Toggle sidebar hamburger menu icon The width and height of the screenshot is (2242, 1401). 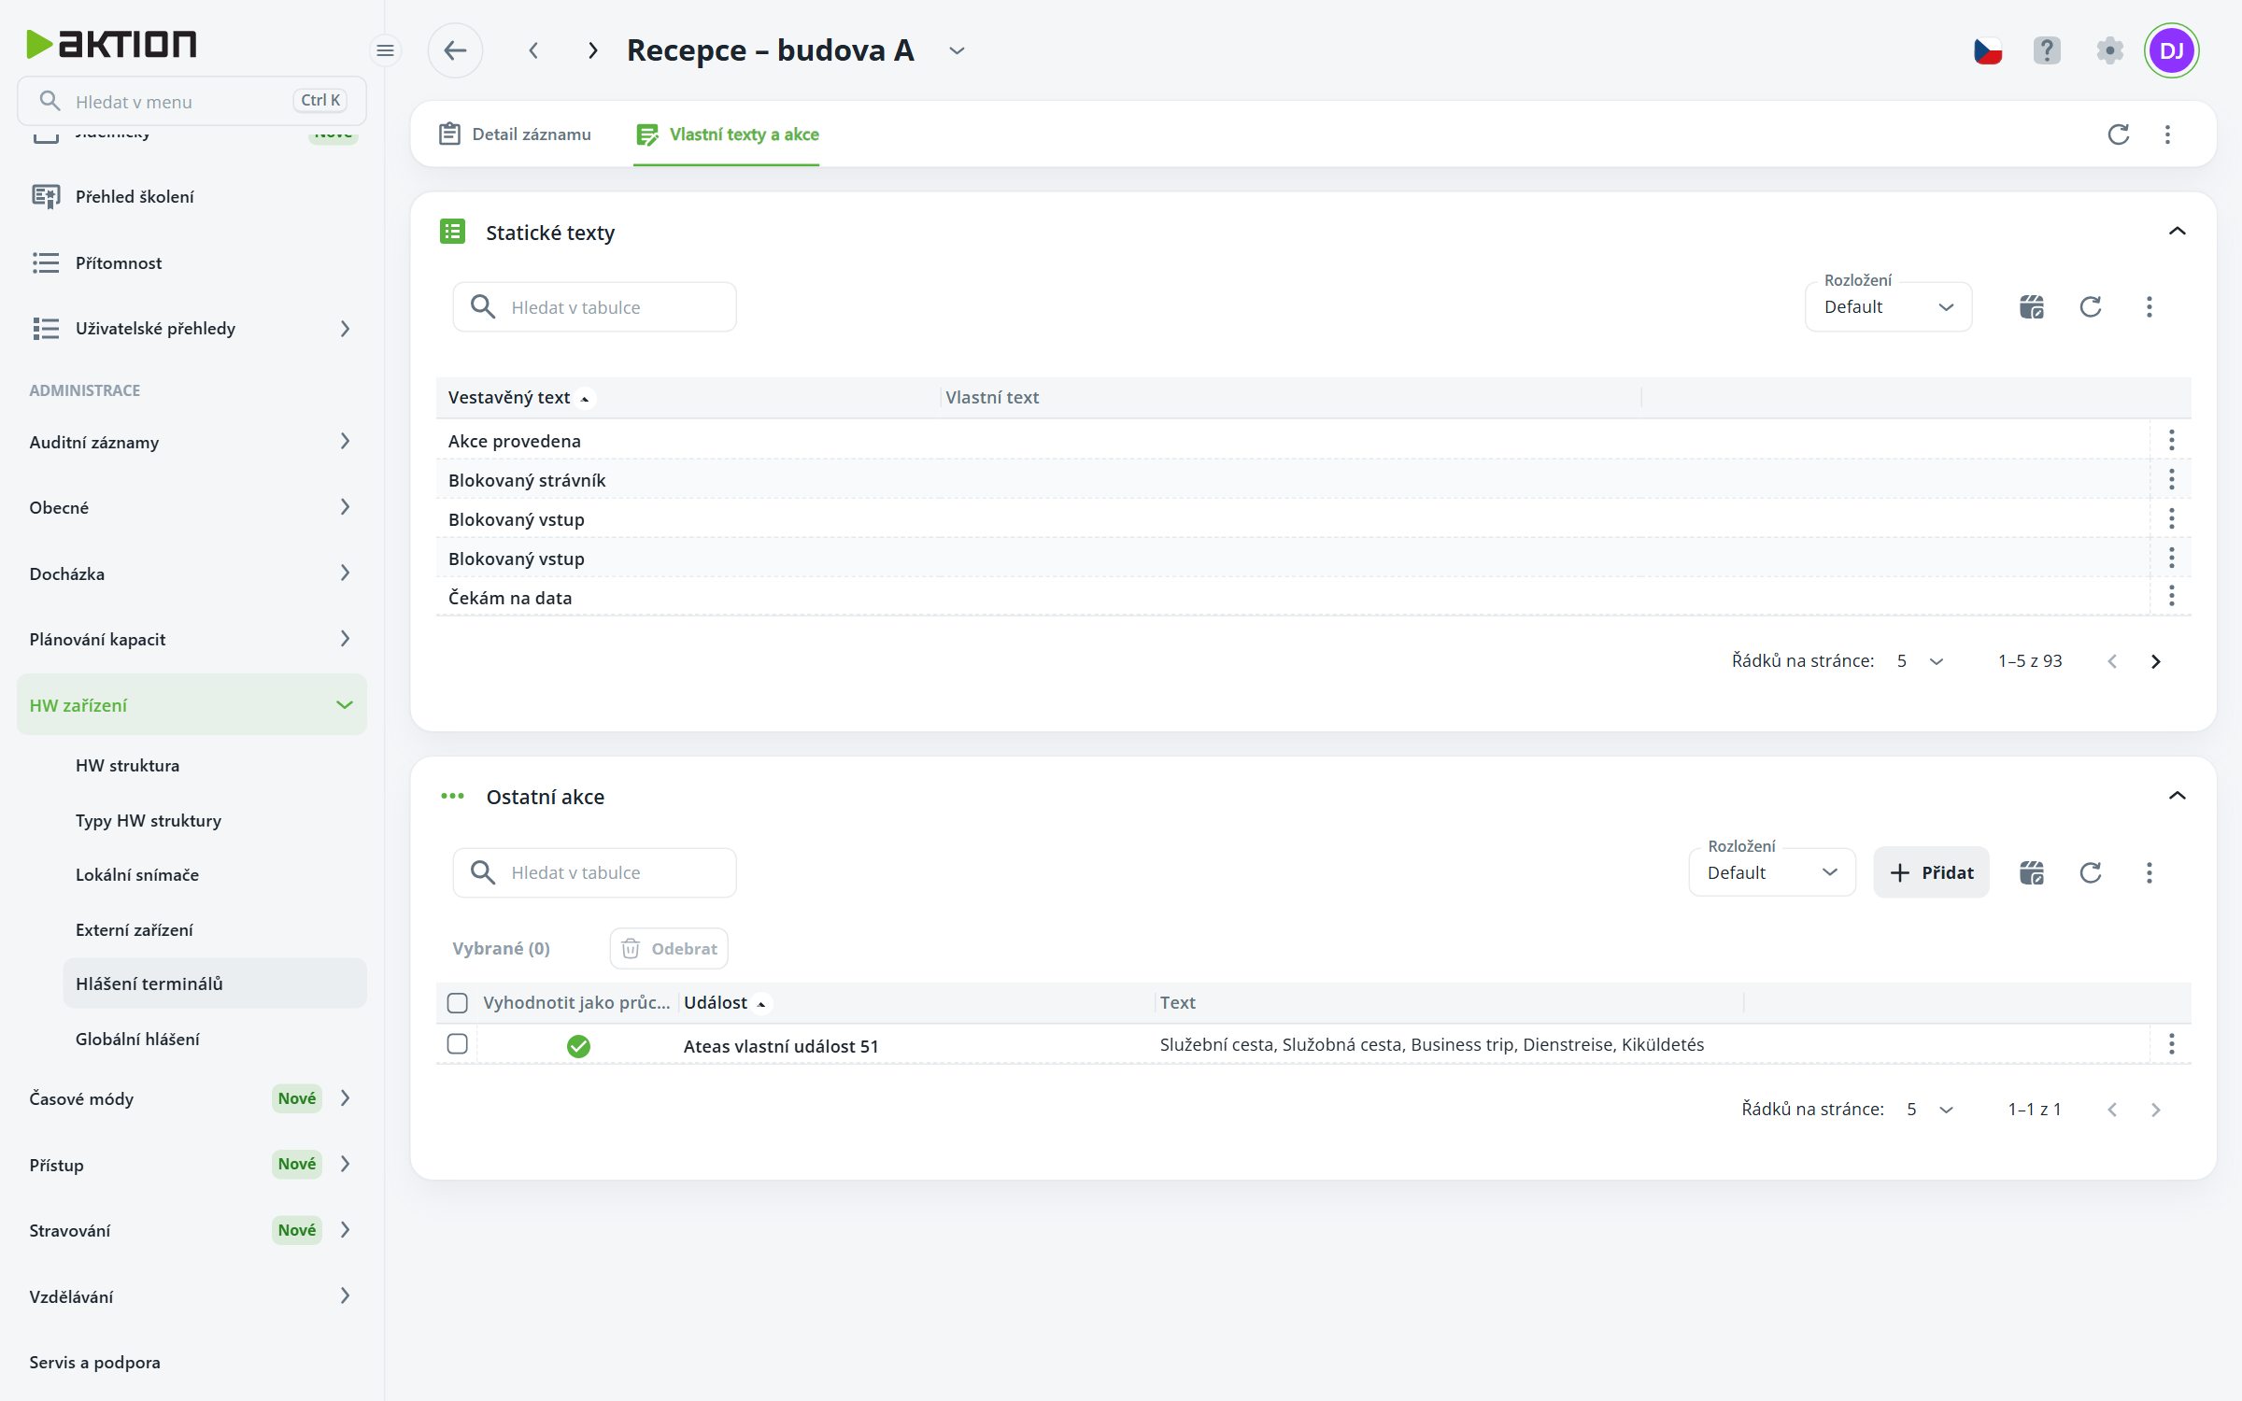(x=385, y=50)
